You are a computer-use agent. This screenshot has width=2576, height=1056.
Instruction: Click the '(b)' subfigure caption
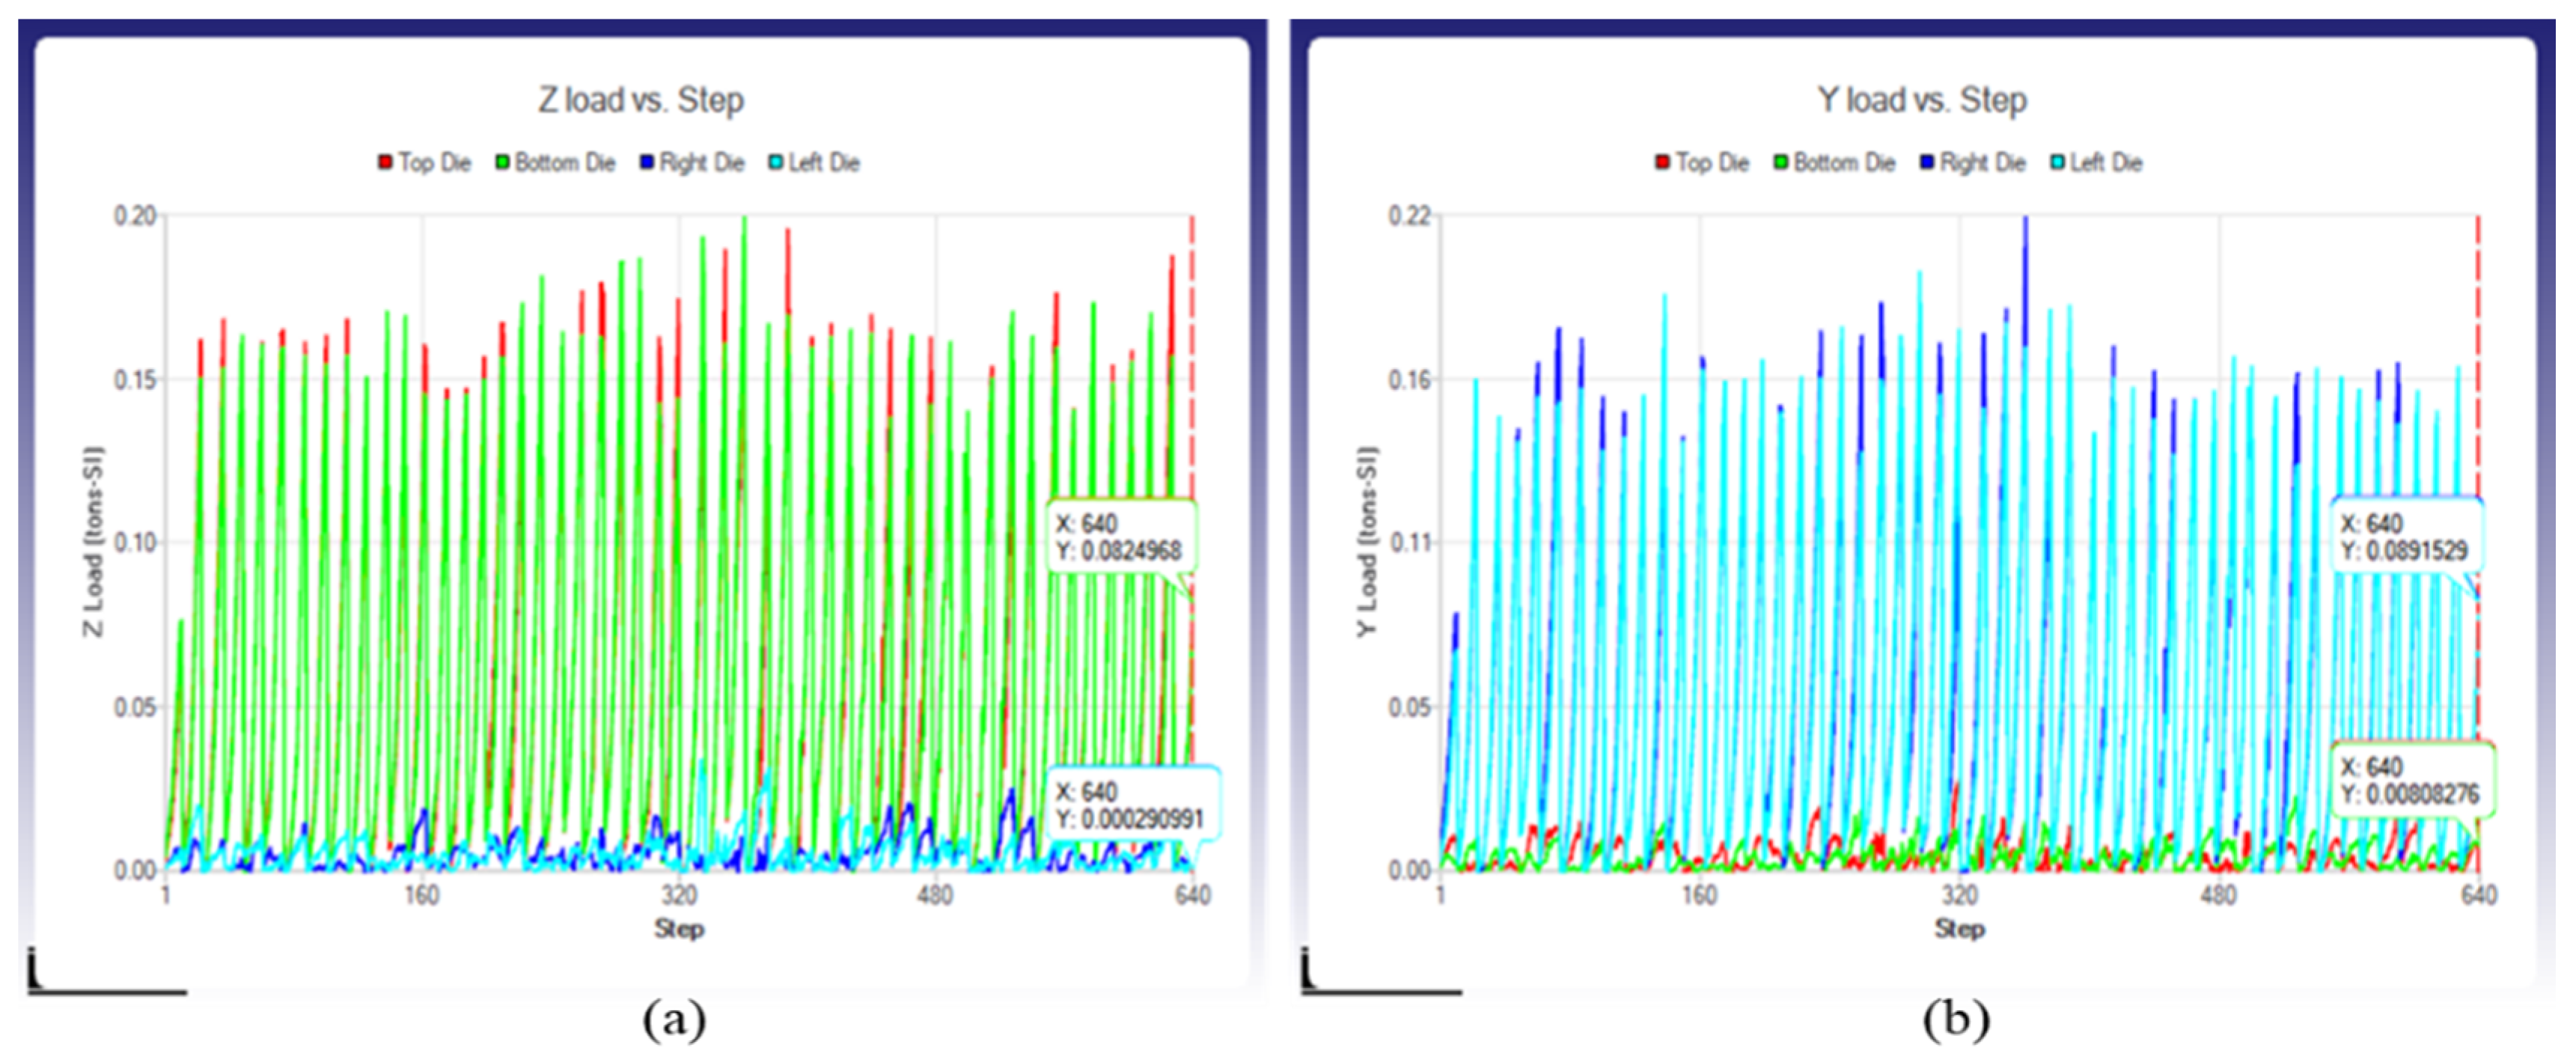[1956, 1021]
